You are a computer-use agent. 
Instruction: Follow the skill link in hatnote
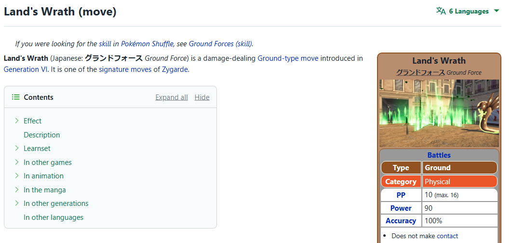pos(105,43)
